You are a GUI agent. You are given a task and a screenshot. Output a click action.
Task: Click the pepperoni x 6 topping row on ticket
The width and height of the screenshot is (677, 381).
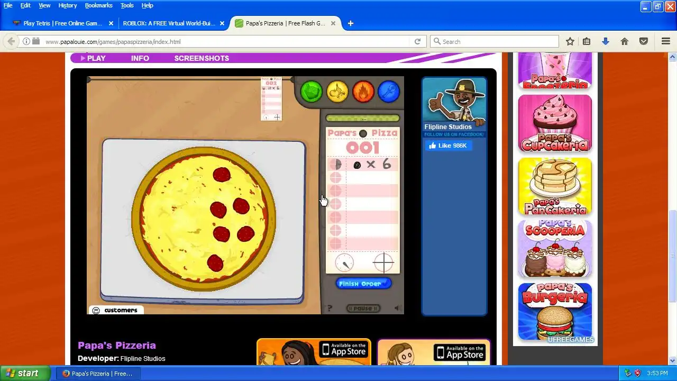[x=363, y=165]
